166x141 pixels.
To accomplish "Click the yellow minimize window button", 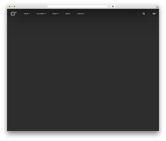I will 12,6.
